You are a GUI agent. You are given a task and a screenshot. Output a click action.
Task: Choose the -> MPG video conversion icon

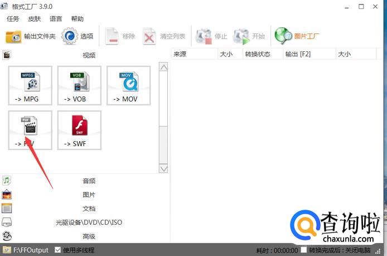click(30, 86)
